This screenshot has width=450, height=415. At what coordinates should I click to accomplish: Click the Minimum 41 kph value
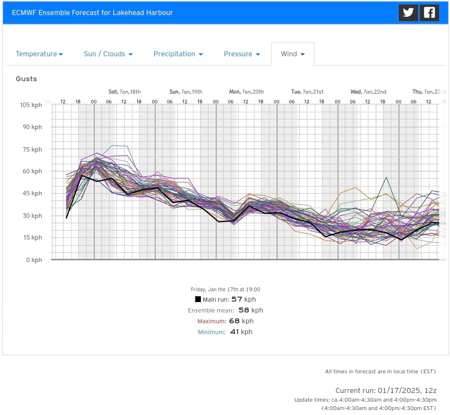[241, 332]
